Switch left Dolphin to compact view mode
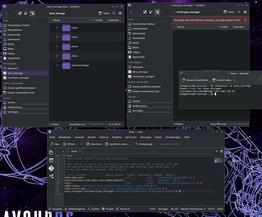This screenshot has height=217, width=262. (x=26, y=13)
